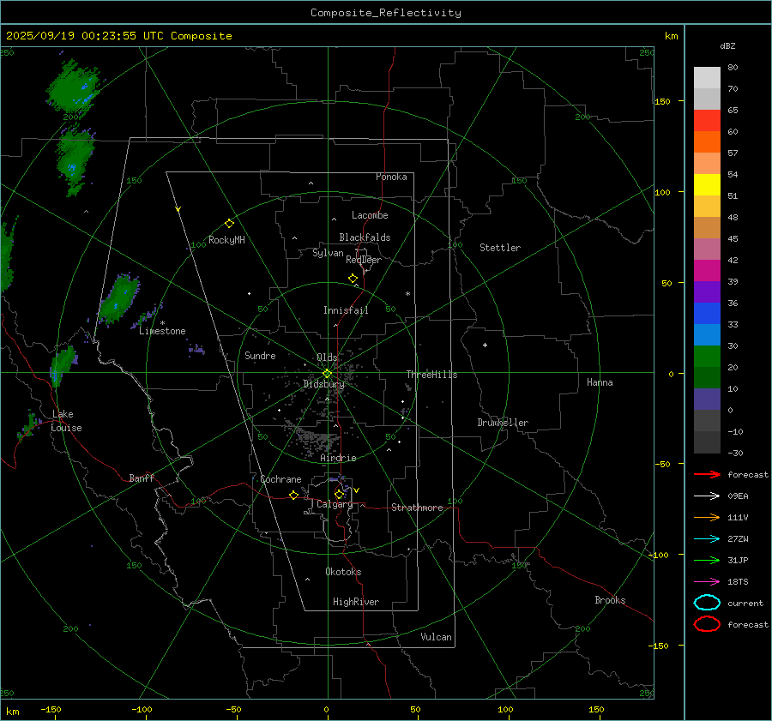Click the Composite_Reflectivity title

[385, 13]
